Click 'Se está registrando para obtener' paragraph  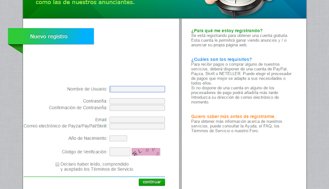point(240,40)
